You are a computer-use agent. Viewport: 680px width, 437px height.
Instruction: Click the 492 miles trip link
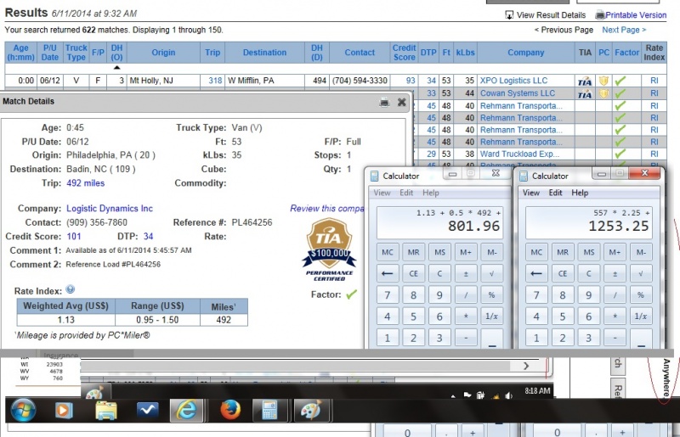[x=86, y=183]
